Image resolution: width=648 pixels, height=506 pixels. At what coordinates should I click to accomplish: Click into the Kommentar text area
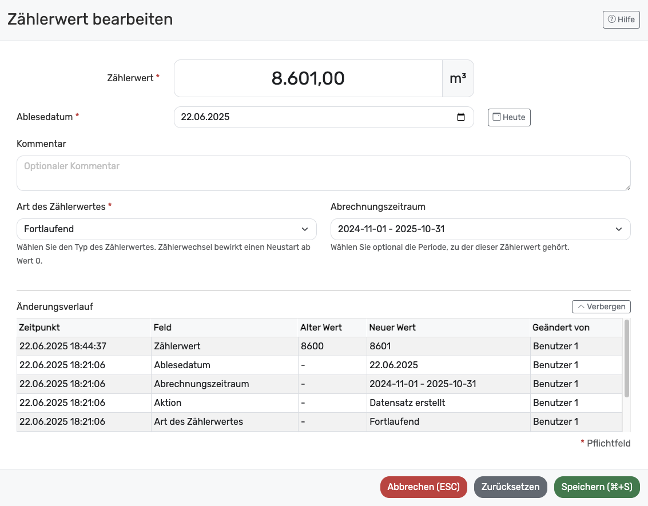tap(323, 173)
